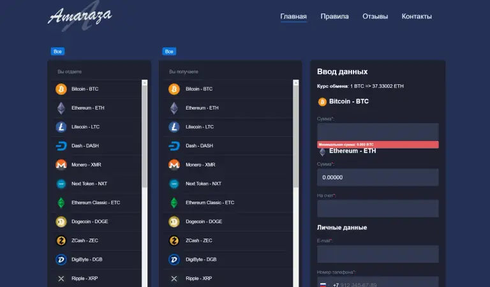Click the Ripple icon in the 'Вы получаете' list

point(174,279)
